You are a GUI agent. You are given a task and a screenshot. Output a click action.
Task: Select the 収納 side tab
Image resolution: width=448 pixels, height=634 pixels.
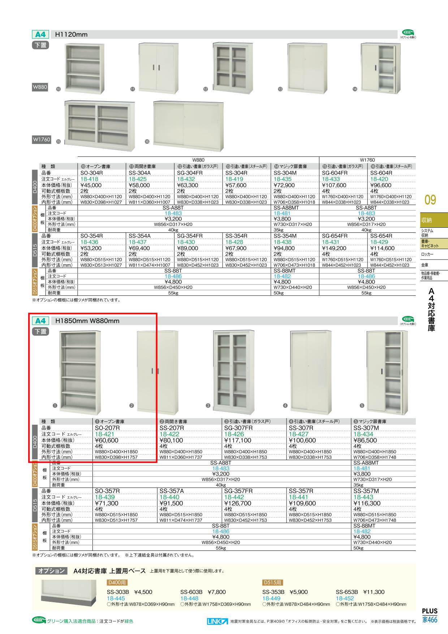point(434,220)
